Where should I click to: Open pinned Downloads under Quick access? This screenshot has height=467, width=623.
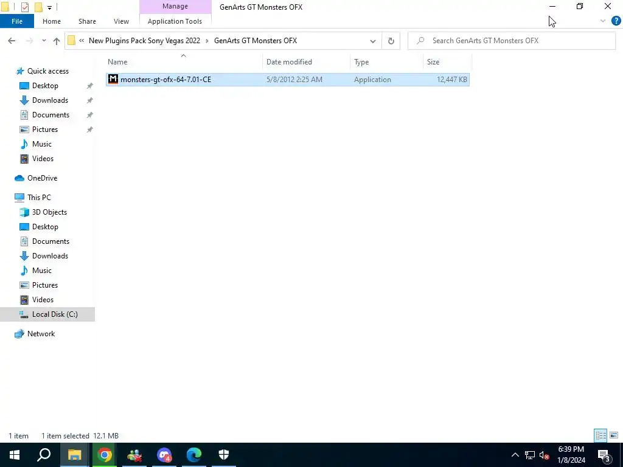click(x=50, y=100)
